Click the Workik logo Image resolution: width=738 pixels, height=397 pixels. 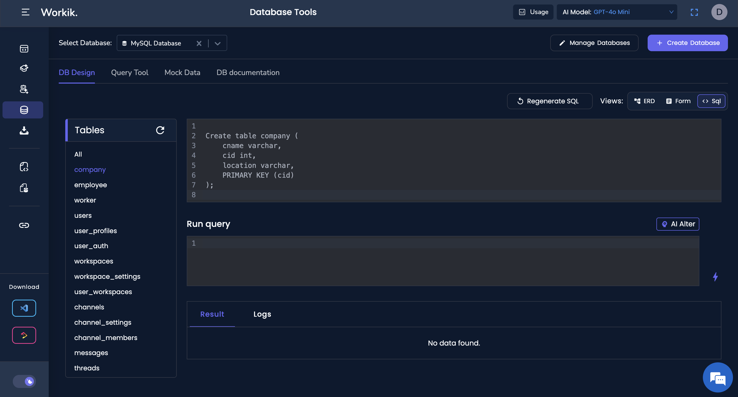coord(59,12)
